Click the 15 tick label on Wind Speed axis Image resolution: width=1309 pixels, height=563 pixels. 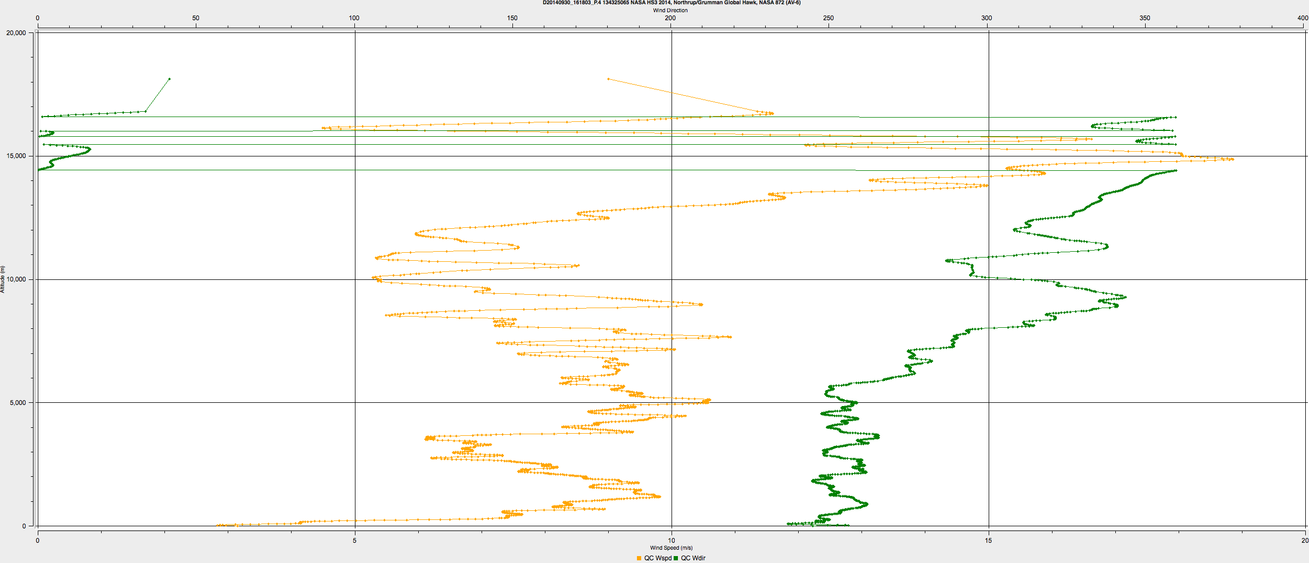click(988, 541)
